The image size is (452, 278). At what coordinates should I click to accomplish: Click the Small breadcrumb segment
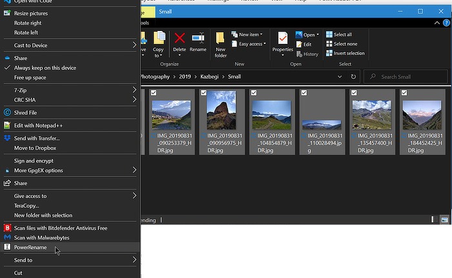tap(234, 77)
